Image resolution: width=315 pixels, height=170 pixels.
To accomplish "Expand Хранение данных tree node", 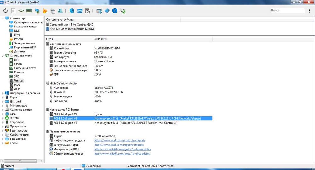I will pyautogui.click(x=3, y=110).
